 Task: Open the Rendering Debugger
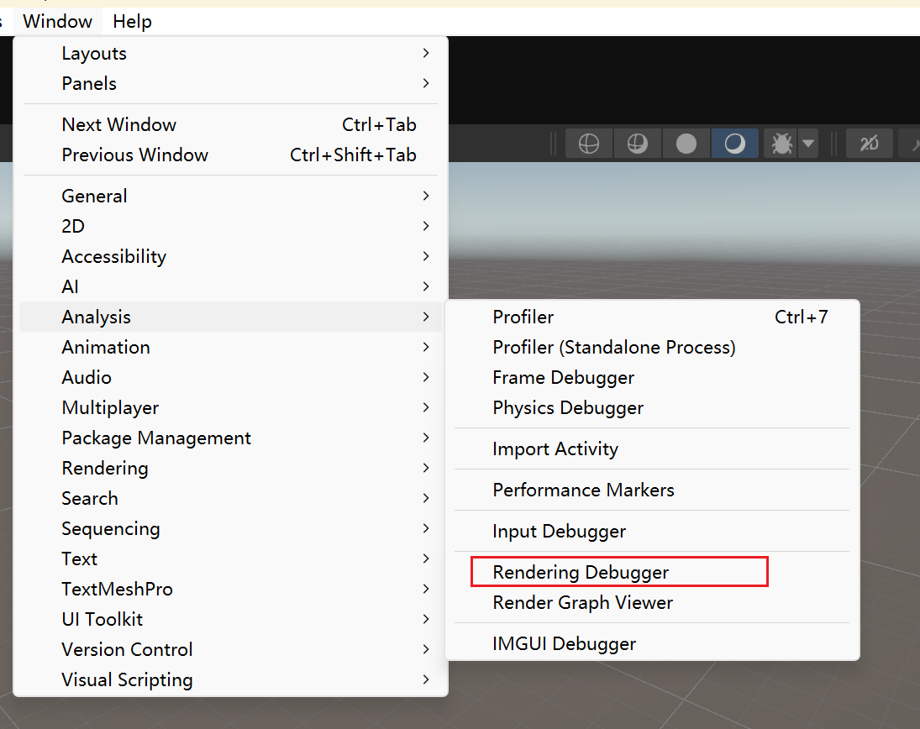pyautogui.click(x=581, y=572)
